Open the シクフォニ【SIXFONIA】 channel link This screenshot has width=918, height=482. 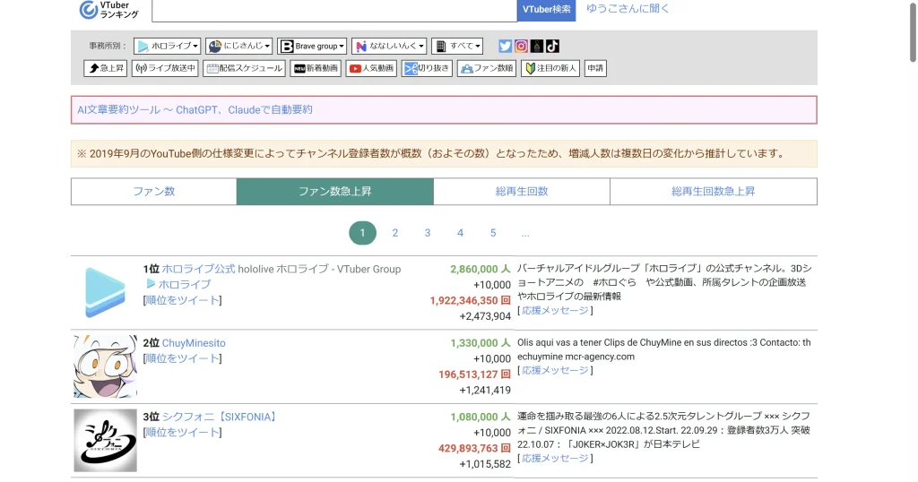[221, 417]
